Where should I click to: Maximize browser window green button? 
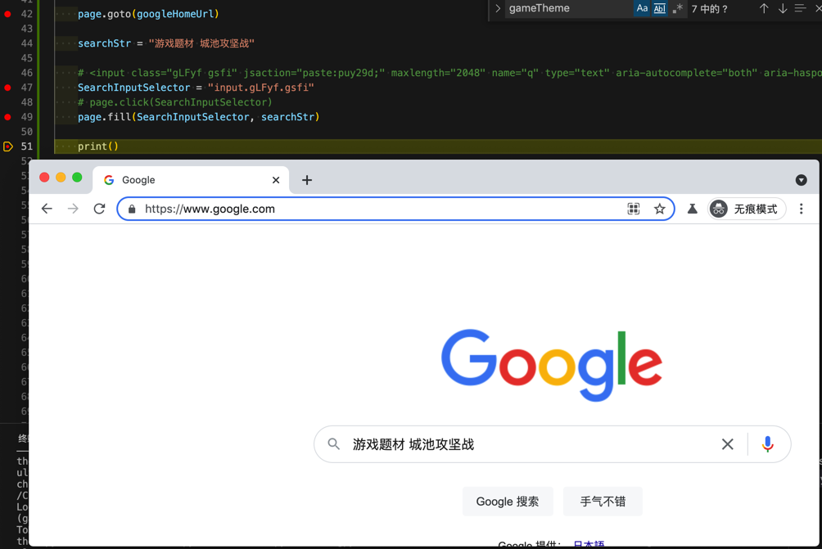[77, 178]
